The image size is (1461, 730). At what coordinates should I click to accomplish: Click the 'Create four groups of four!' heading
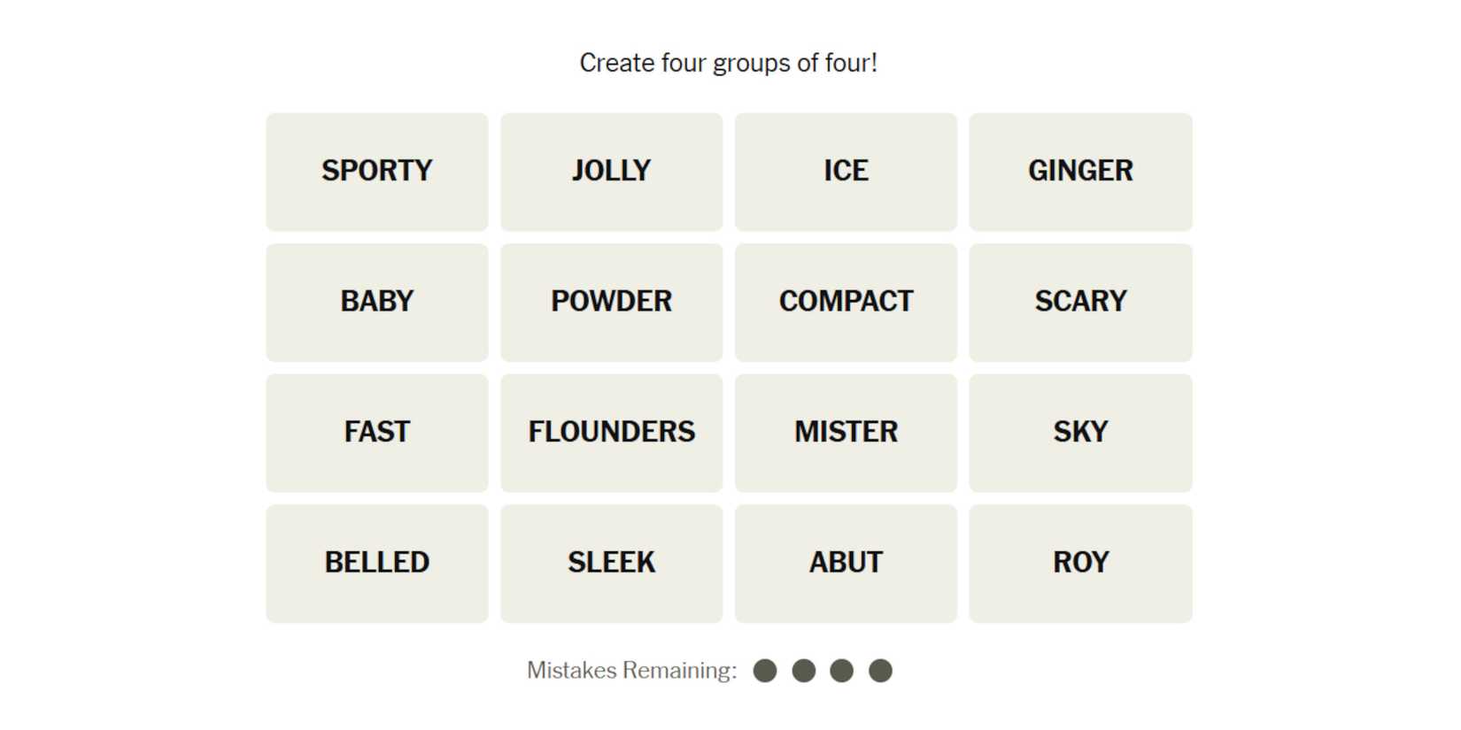pyautogui.click(x=728, y=63)
